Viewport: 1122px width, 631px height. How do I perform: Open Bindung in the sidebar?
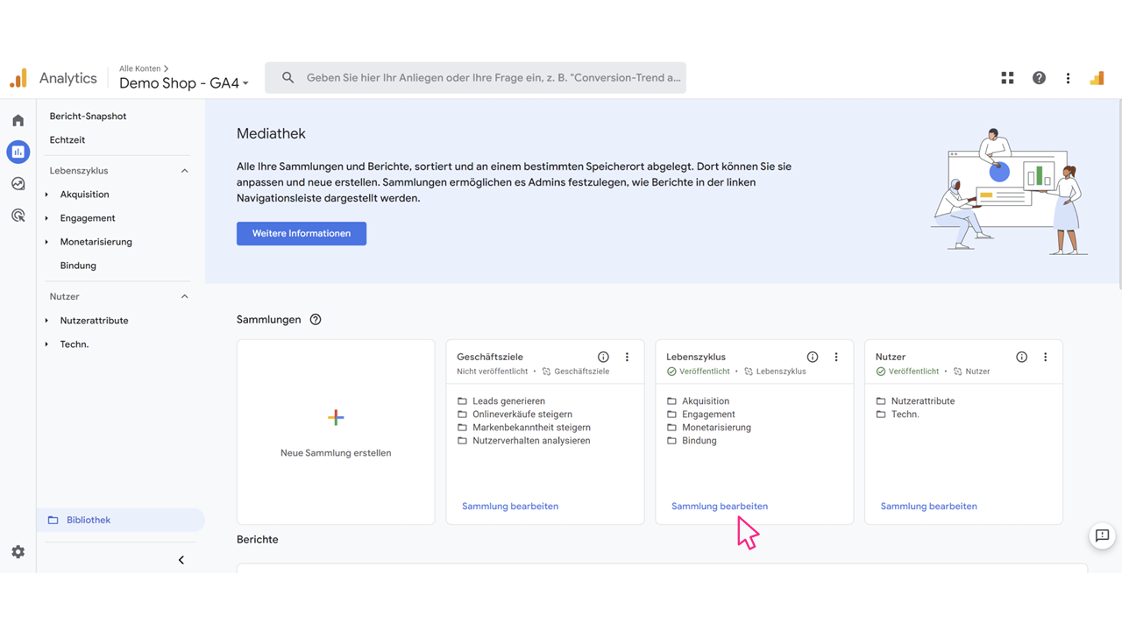click(78, 266)
